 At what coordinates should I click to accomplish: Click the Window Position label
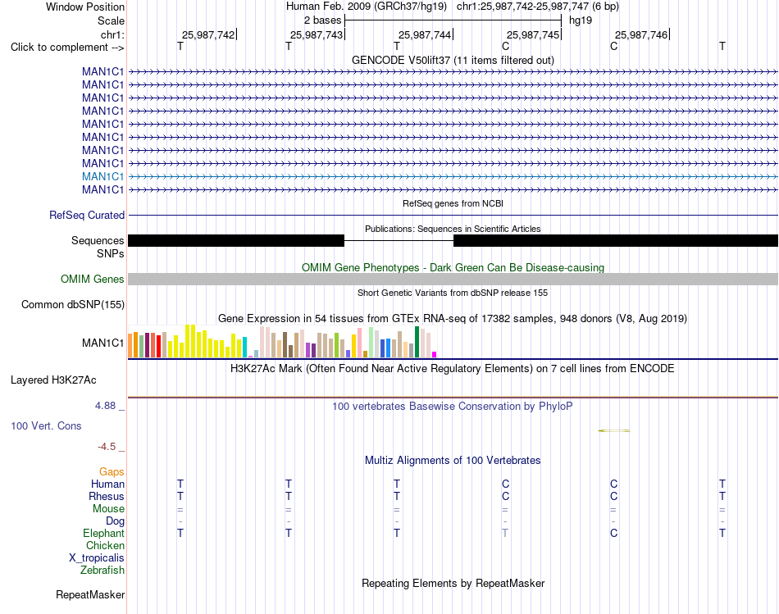point(85,7)
